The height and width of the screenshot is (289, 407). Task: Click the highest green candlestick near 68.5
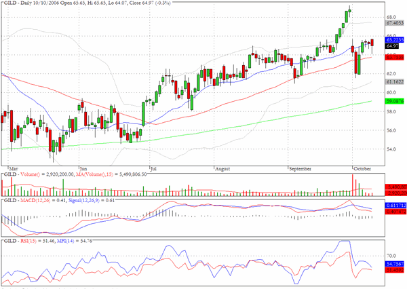tap(349, 11)
